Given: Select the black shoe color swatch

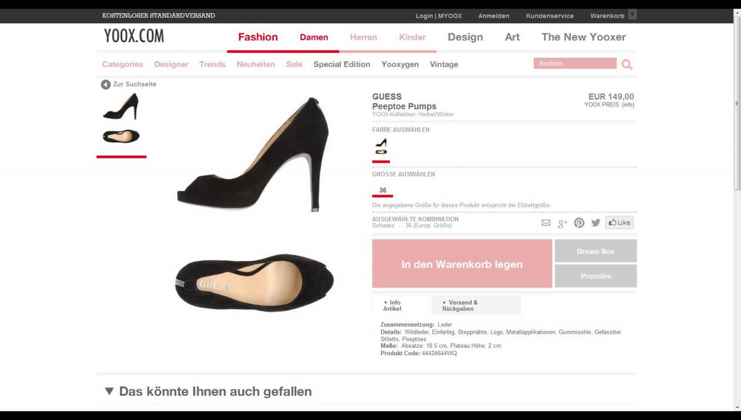Looking at the screenshot, I should click(381, 146).
